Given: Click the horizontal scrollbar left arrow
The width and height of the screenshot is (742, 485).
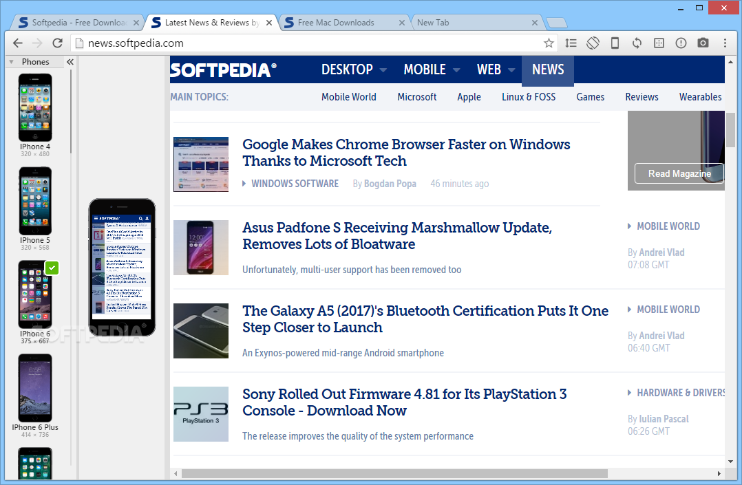Looking at the screenshot, I should pyautogui.click(x=176, y=473).
